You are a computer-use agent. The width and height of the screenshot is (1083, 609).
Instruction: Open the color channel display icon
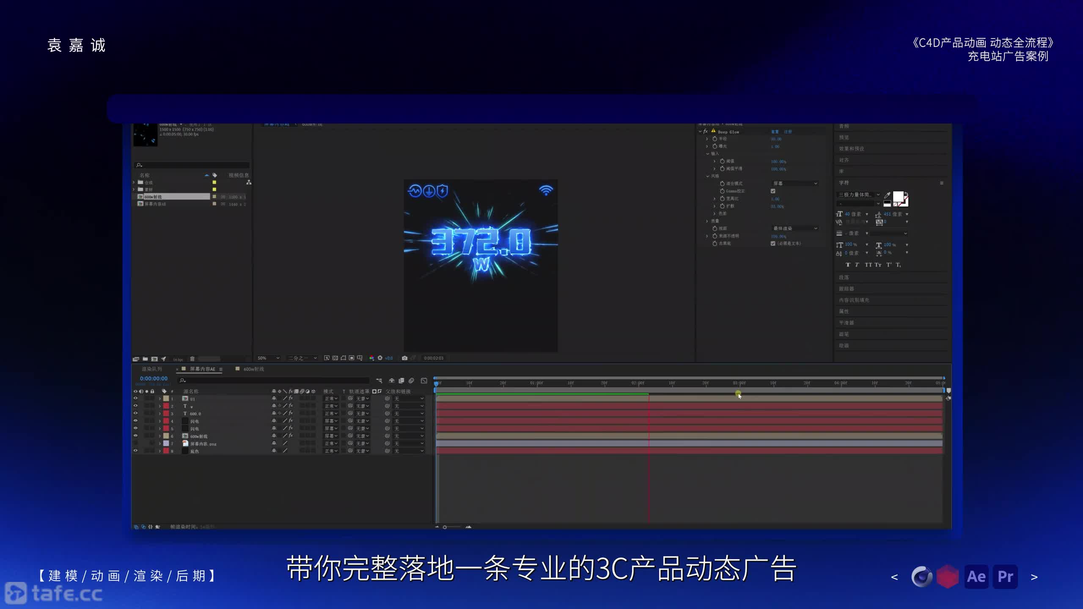tap(371, 358)
